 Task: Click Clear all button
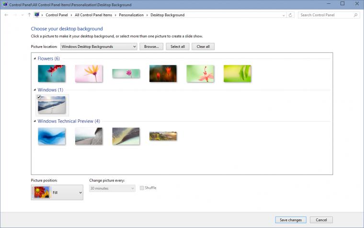click(x=203, y=46)
